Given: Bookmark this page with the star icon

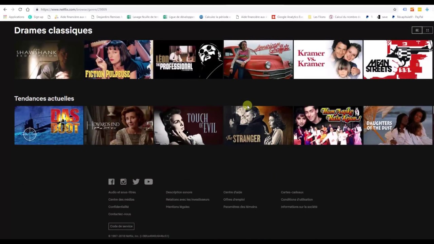Looking at the screenshot, I should coord(395,9).
